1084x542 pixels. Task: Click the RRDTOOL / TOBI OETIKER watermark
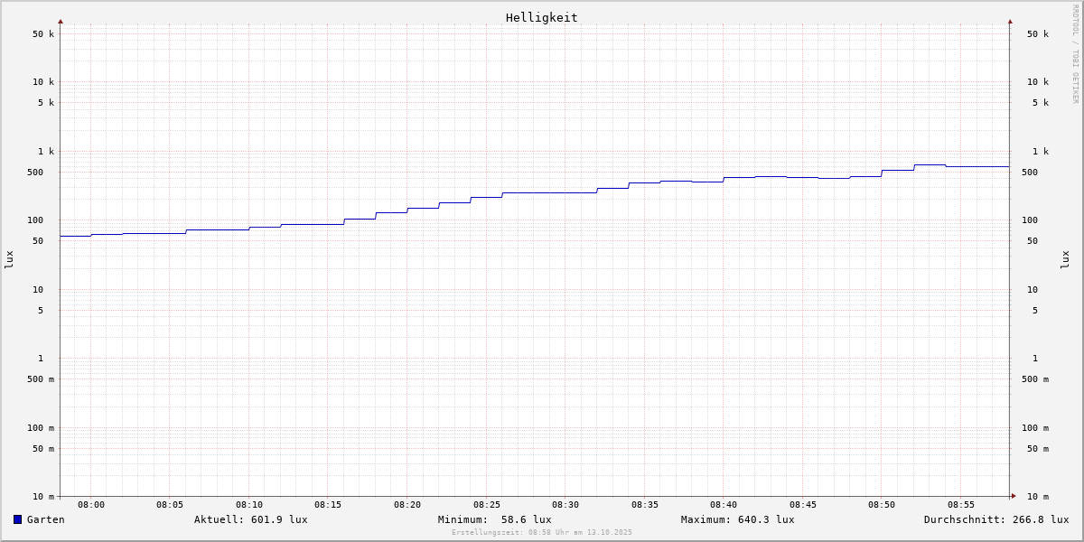[x=1075, y=53]
